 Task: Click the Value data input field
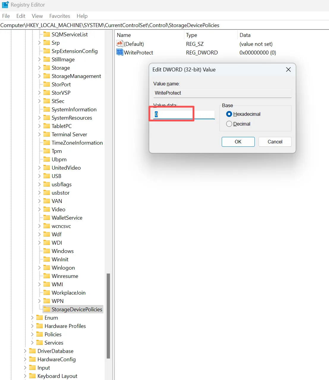pos(184,114)
